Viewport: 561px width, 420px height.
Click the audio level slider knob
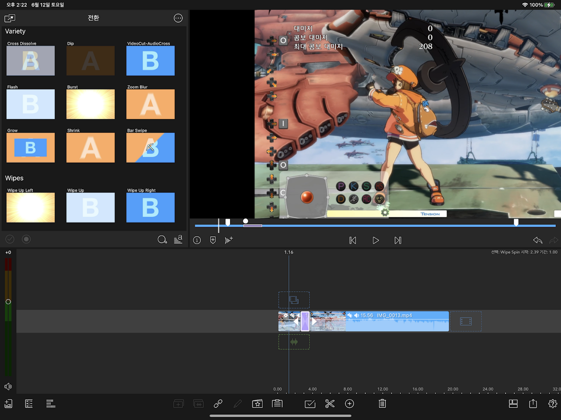[x=8, y=302]
